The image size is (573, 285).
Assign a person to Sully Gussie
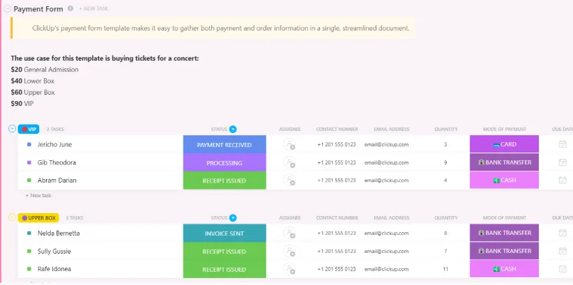pyautogui.click(x=289, y=252)
